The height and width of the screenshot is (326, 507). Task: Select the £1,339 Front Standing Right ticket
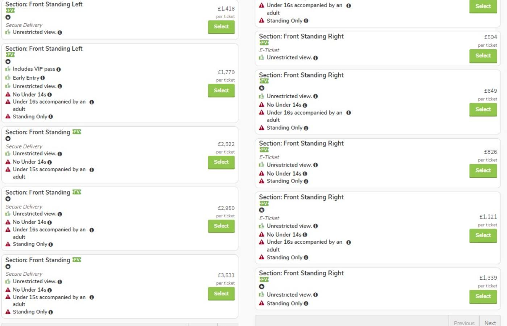tap(483, 296)
